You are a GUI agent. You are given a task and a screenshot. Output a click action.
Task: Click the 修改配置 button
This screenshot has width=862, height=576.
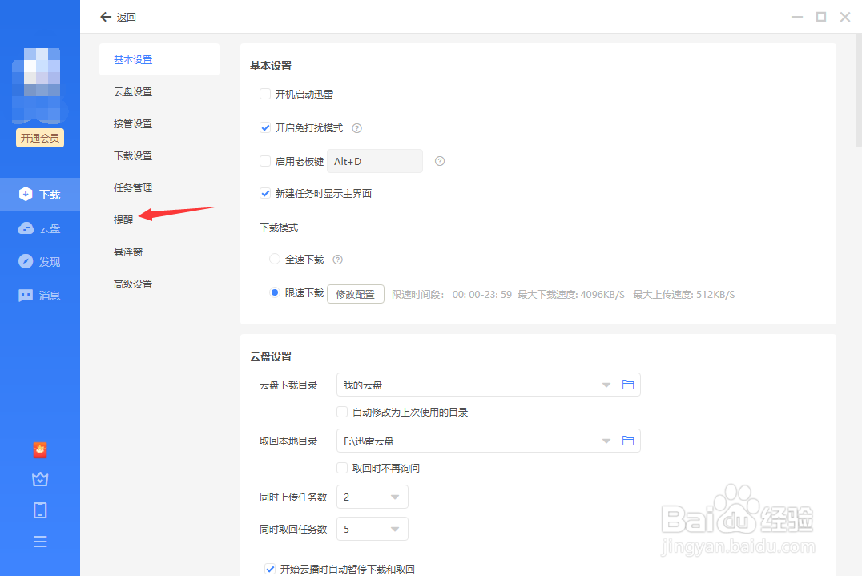pyautogui.click(x=355, y=293)
